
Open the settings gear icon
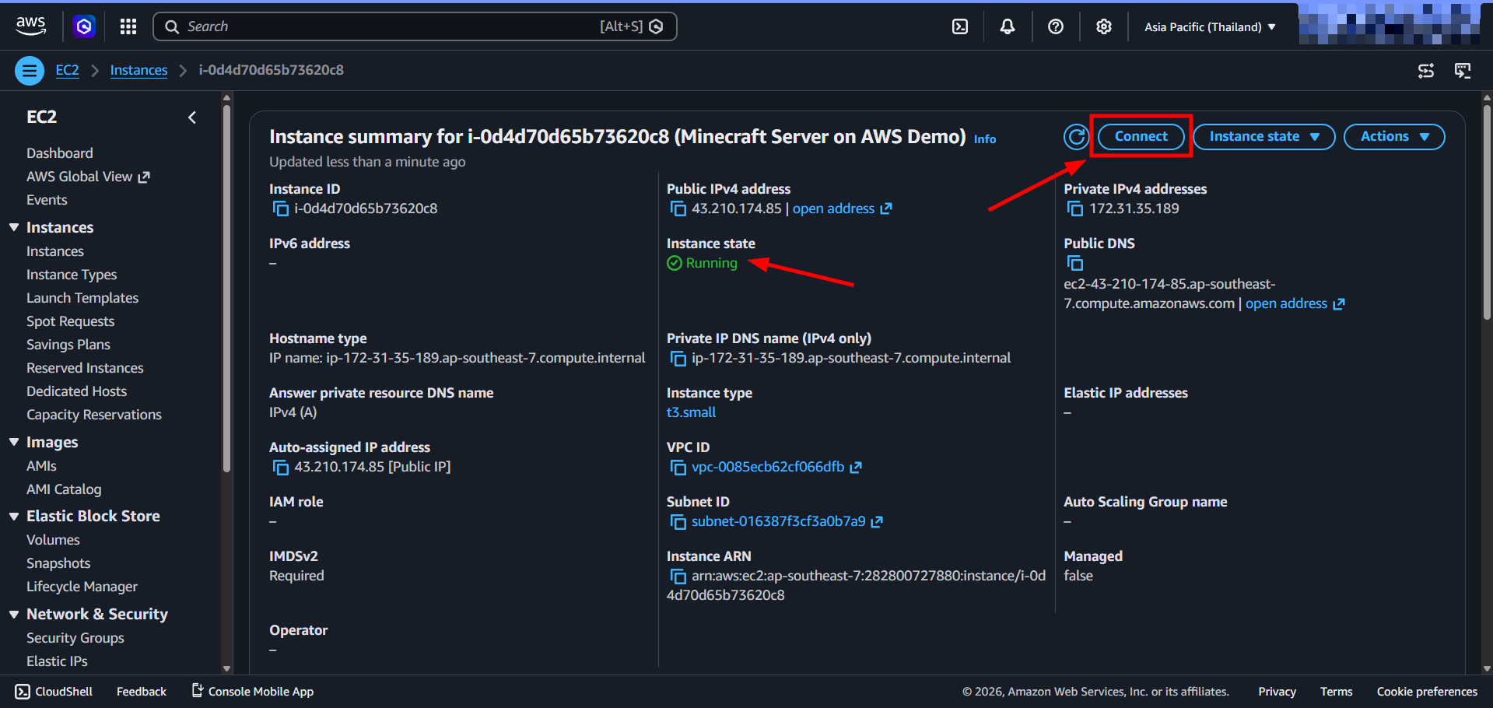tap(1104, 26)
